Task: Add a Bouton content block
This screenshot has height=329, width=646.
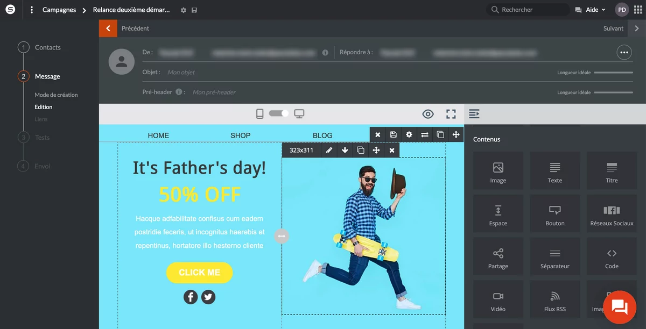Action: coord(555,213)
